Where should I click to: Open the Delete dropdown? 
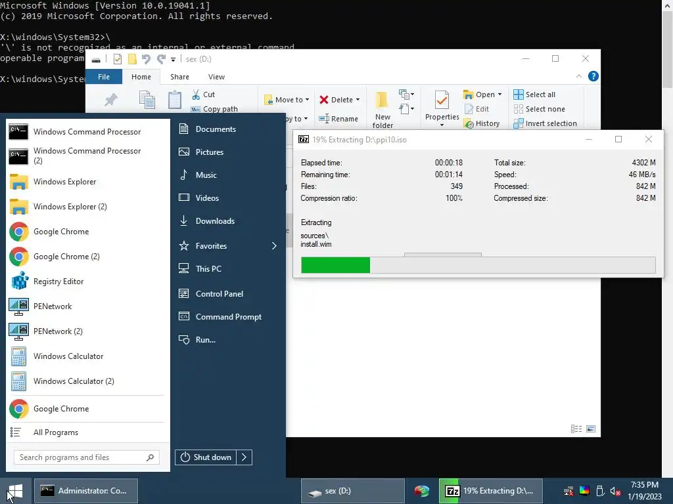[x=340, y=100]
